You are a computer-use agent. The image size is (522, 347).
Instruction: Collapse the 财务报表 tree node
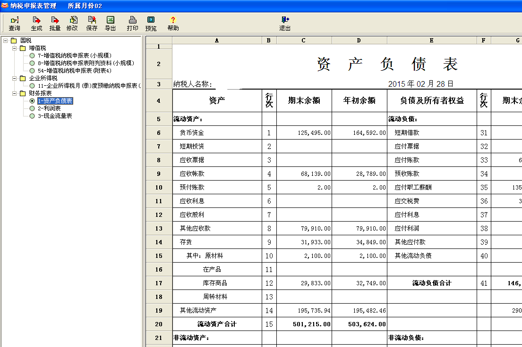point(14,93)
